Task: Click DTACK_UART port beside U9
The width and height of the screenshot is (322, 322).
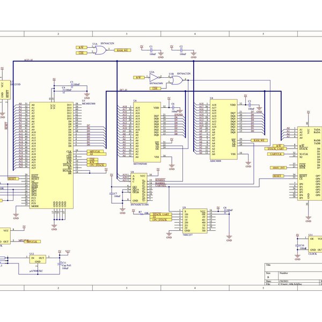Action: (x=161, y=214)
